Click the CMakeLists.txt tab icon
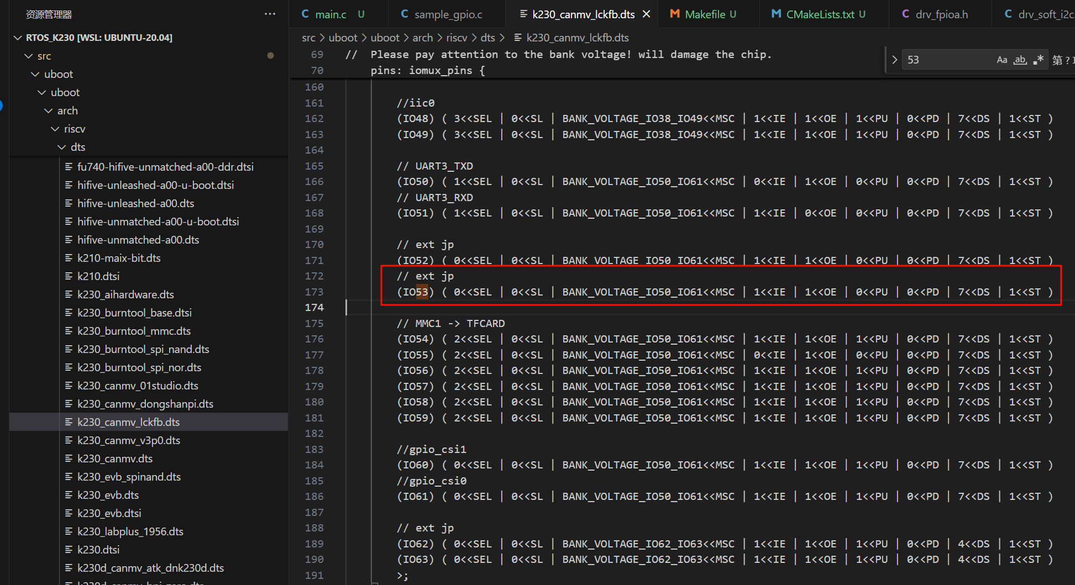Viewport: 1075px width, 585px height. click(777, 14)
